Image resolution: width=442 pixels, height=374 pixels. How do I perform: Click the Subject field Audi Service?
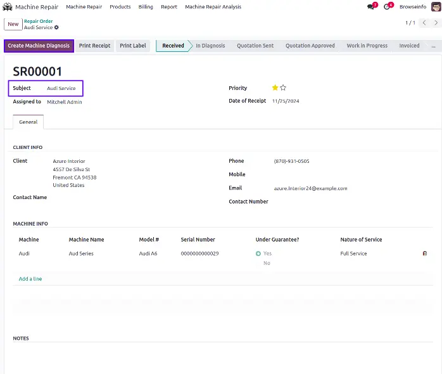61,88
